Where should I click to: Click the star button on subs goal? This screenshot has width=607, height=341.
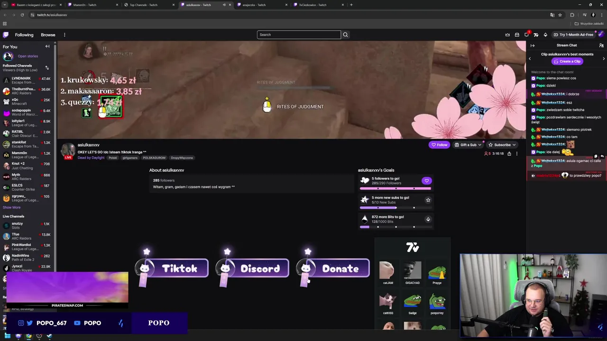428,200
